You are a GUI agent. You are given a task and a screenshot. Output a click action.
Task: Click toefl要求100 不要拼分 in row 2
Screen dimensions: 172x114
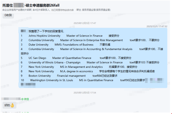[x=145, y=40]
